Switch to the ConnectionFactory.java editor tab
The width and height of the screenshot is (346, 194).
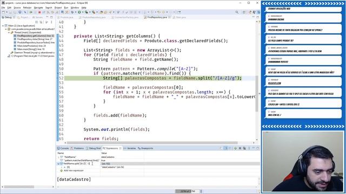click(x=125, y=17)
